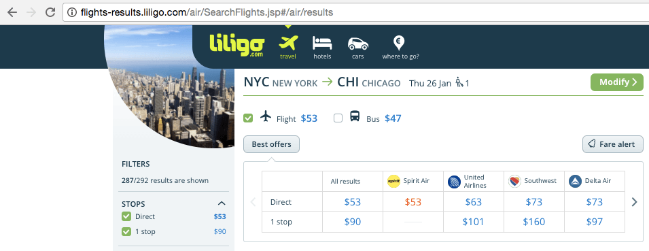Show previous airlines with left chevron
649x251 pixels.
[x=253, y=202]
